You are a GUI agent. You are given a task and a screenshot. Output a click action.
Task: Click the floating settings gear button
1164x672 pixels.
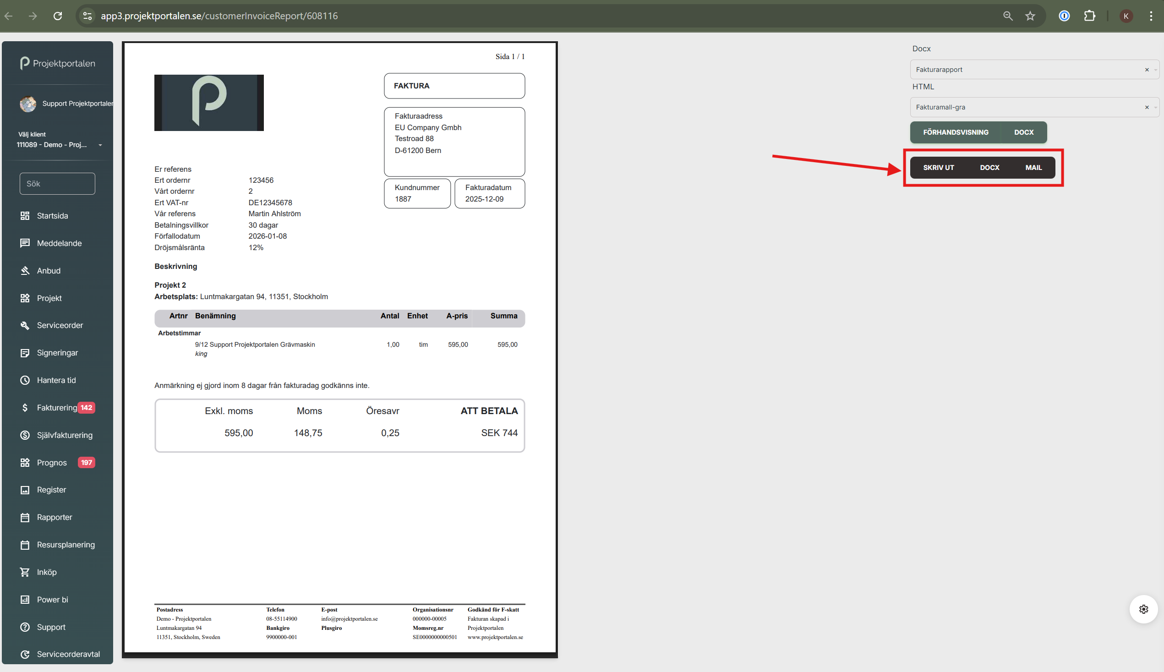click(x=1143, y=609)
